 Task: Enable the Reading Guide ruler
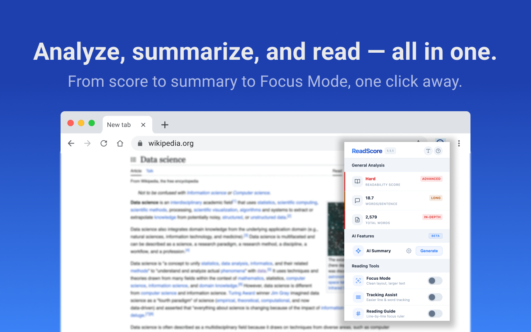[x=435, y=313]
